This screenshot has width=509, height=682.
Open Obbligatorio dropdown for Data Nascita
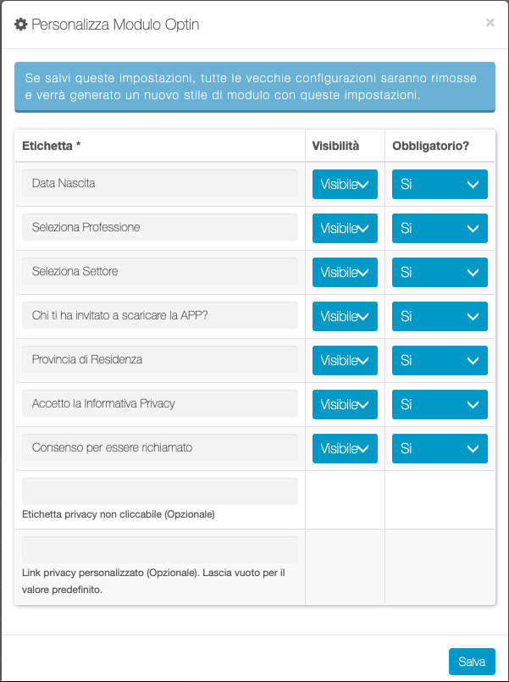(x=440, y=184)
